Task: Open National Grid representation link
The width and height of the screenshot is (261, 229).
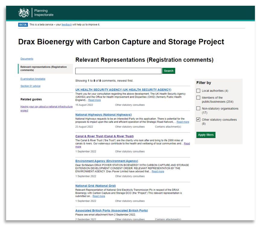Action: click(96, 186)
